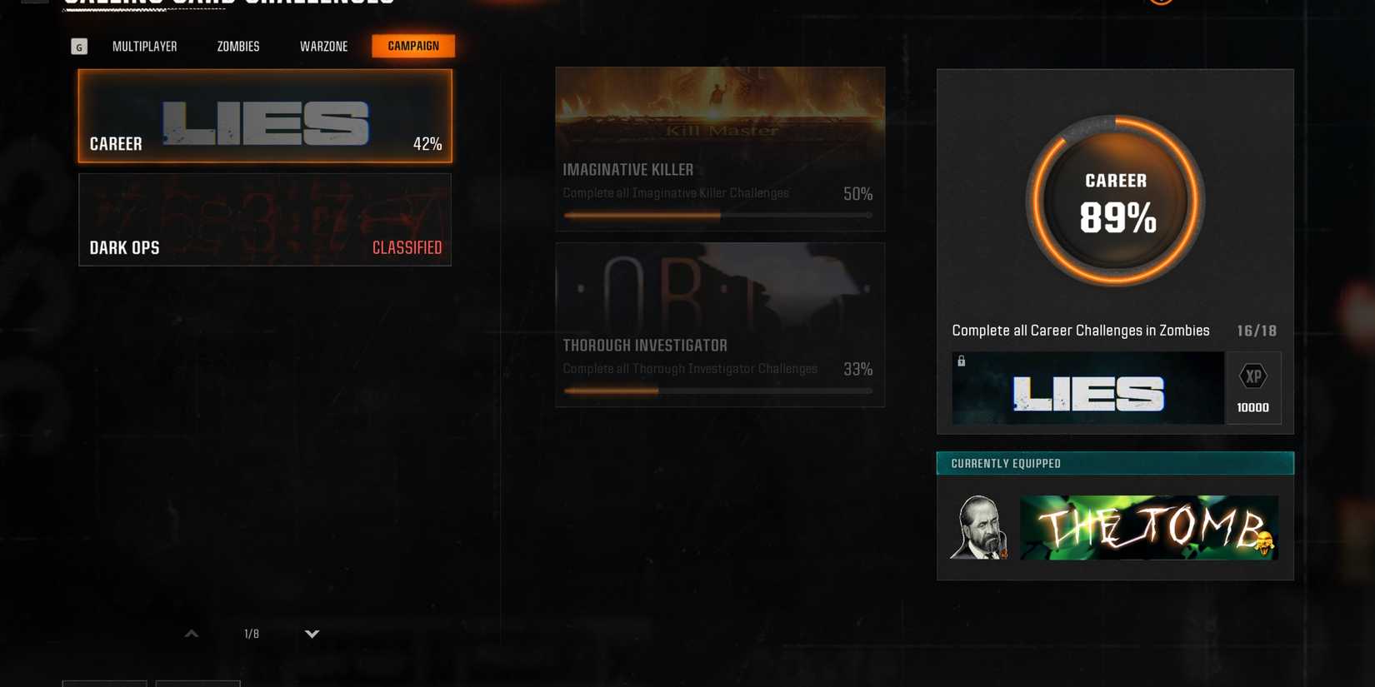
Task: Open the Warzone tab
Action: pos(323,47)
